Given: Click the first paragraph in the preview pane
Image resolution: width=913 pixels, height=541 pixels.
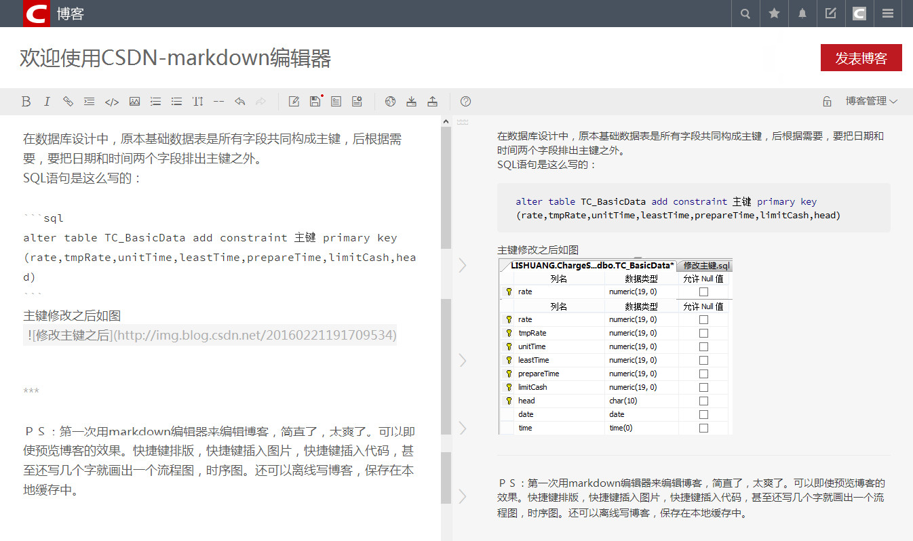Looking at the screenshot, I should (x=691, y=143).
